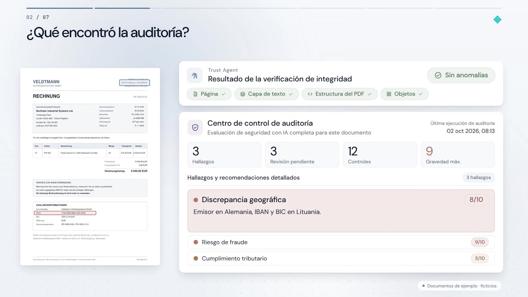Screen dimensions: 528x297
Task: Expand the Capa de texto chevron
Action: (291, 94)
